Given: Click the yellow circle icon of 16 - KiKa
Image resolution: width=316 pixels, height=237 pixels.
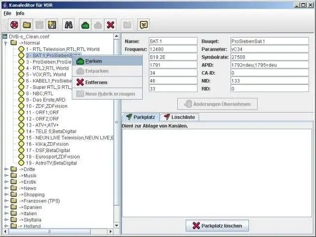Looking at the screenshot, I should coord(21,144).
